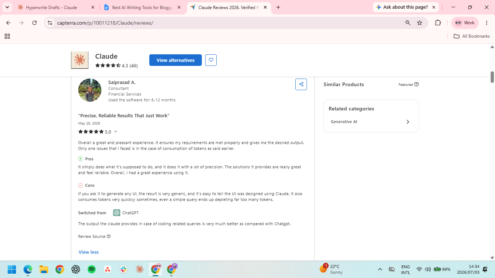
Task: Click the page vertical scrollbar thumb
Action: 492,77
